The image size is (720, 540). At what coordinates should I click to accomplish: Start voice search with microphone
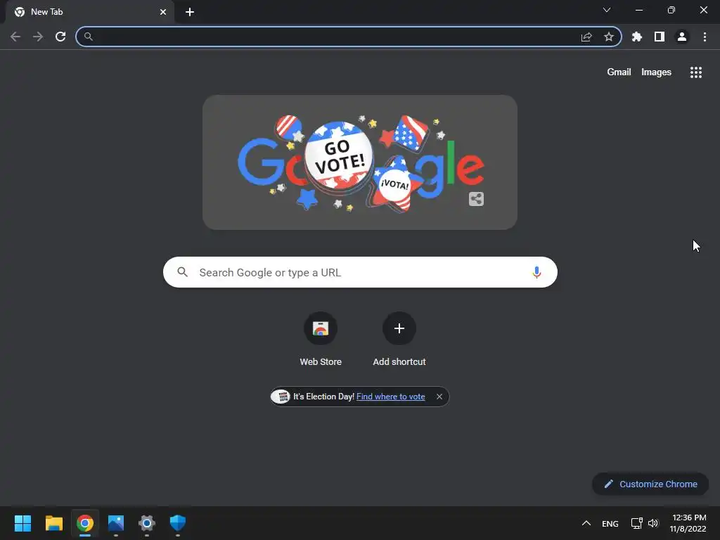tap(536, 272)
